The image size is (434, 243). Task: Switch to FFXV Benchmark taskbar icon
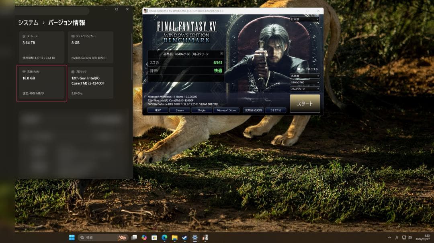(205, 237)
